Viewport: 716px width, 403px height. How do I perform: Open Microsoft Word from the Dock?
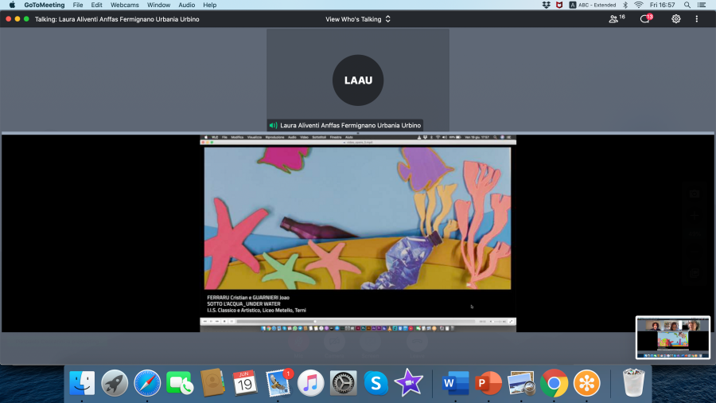[455, 383]
